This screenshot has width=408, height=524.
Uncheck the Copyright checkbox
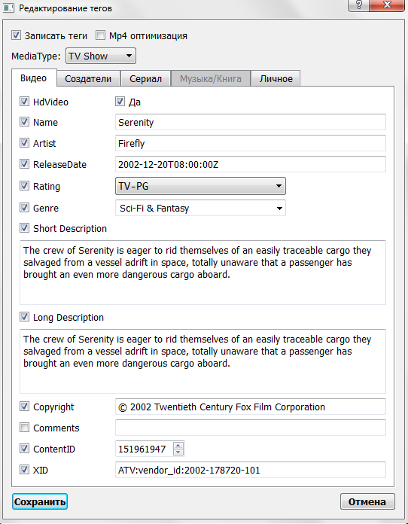[x=24, y=407]
